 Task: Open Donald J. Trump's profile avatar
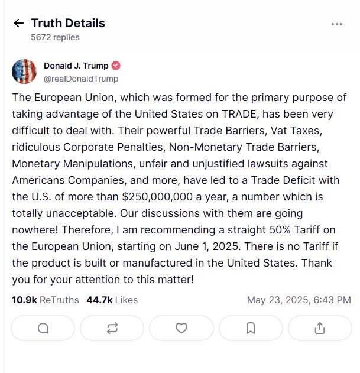point(24,72)
